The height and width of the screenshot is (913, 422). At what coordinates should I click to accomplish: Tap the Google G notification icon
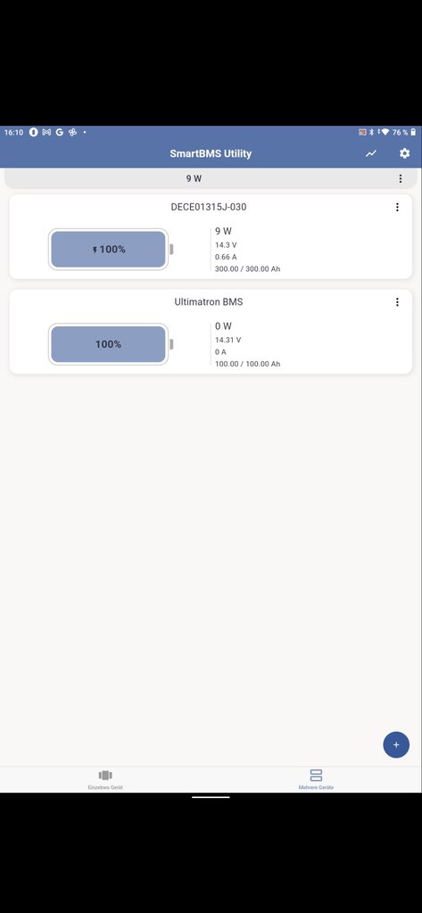pyautogui.click(x=60, y=132)
